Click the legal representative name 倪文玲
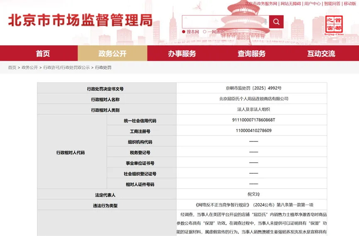This screenshot has width=359, height=236. pyautogui.click(x=254, y=194)
